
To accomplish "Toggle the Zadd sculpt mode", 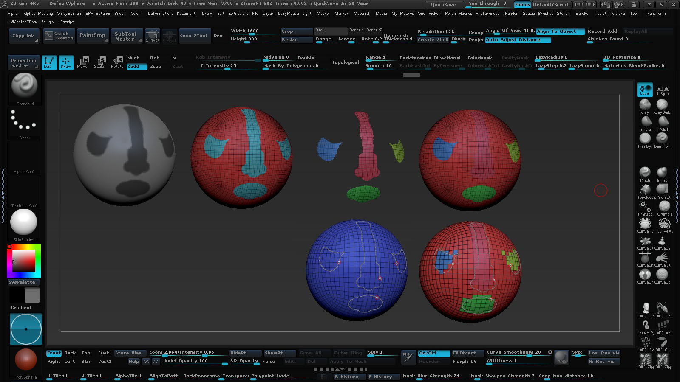I will [x=136, y=66].
